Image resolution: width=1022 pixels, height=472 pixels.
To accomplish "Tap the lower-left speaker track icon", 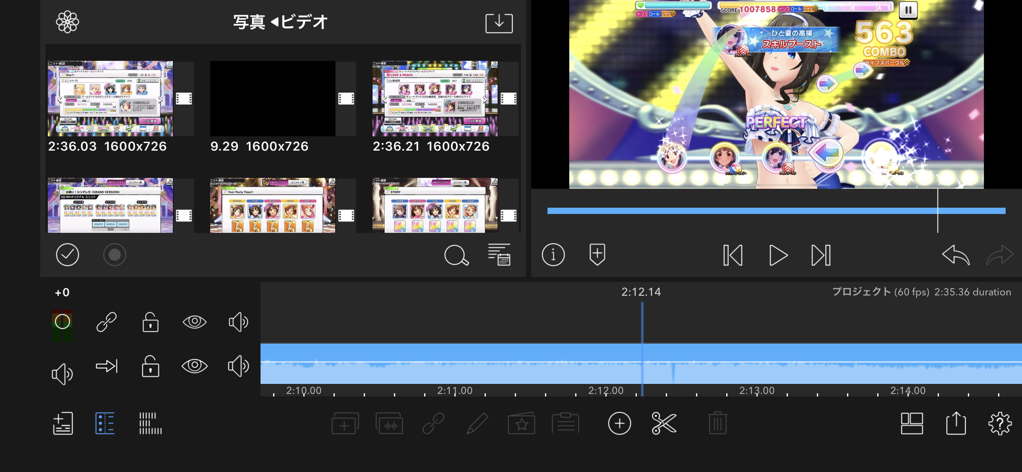I will coord(62,374).
